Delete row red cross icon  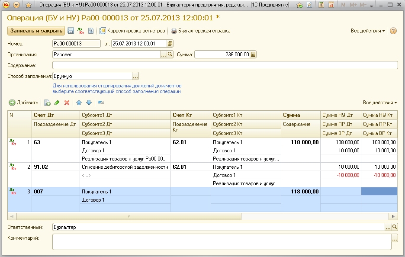coord(67,103)
